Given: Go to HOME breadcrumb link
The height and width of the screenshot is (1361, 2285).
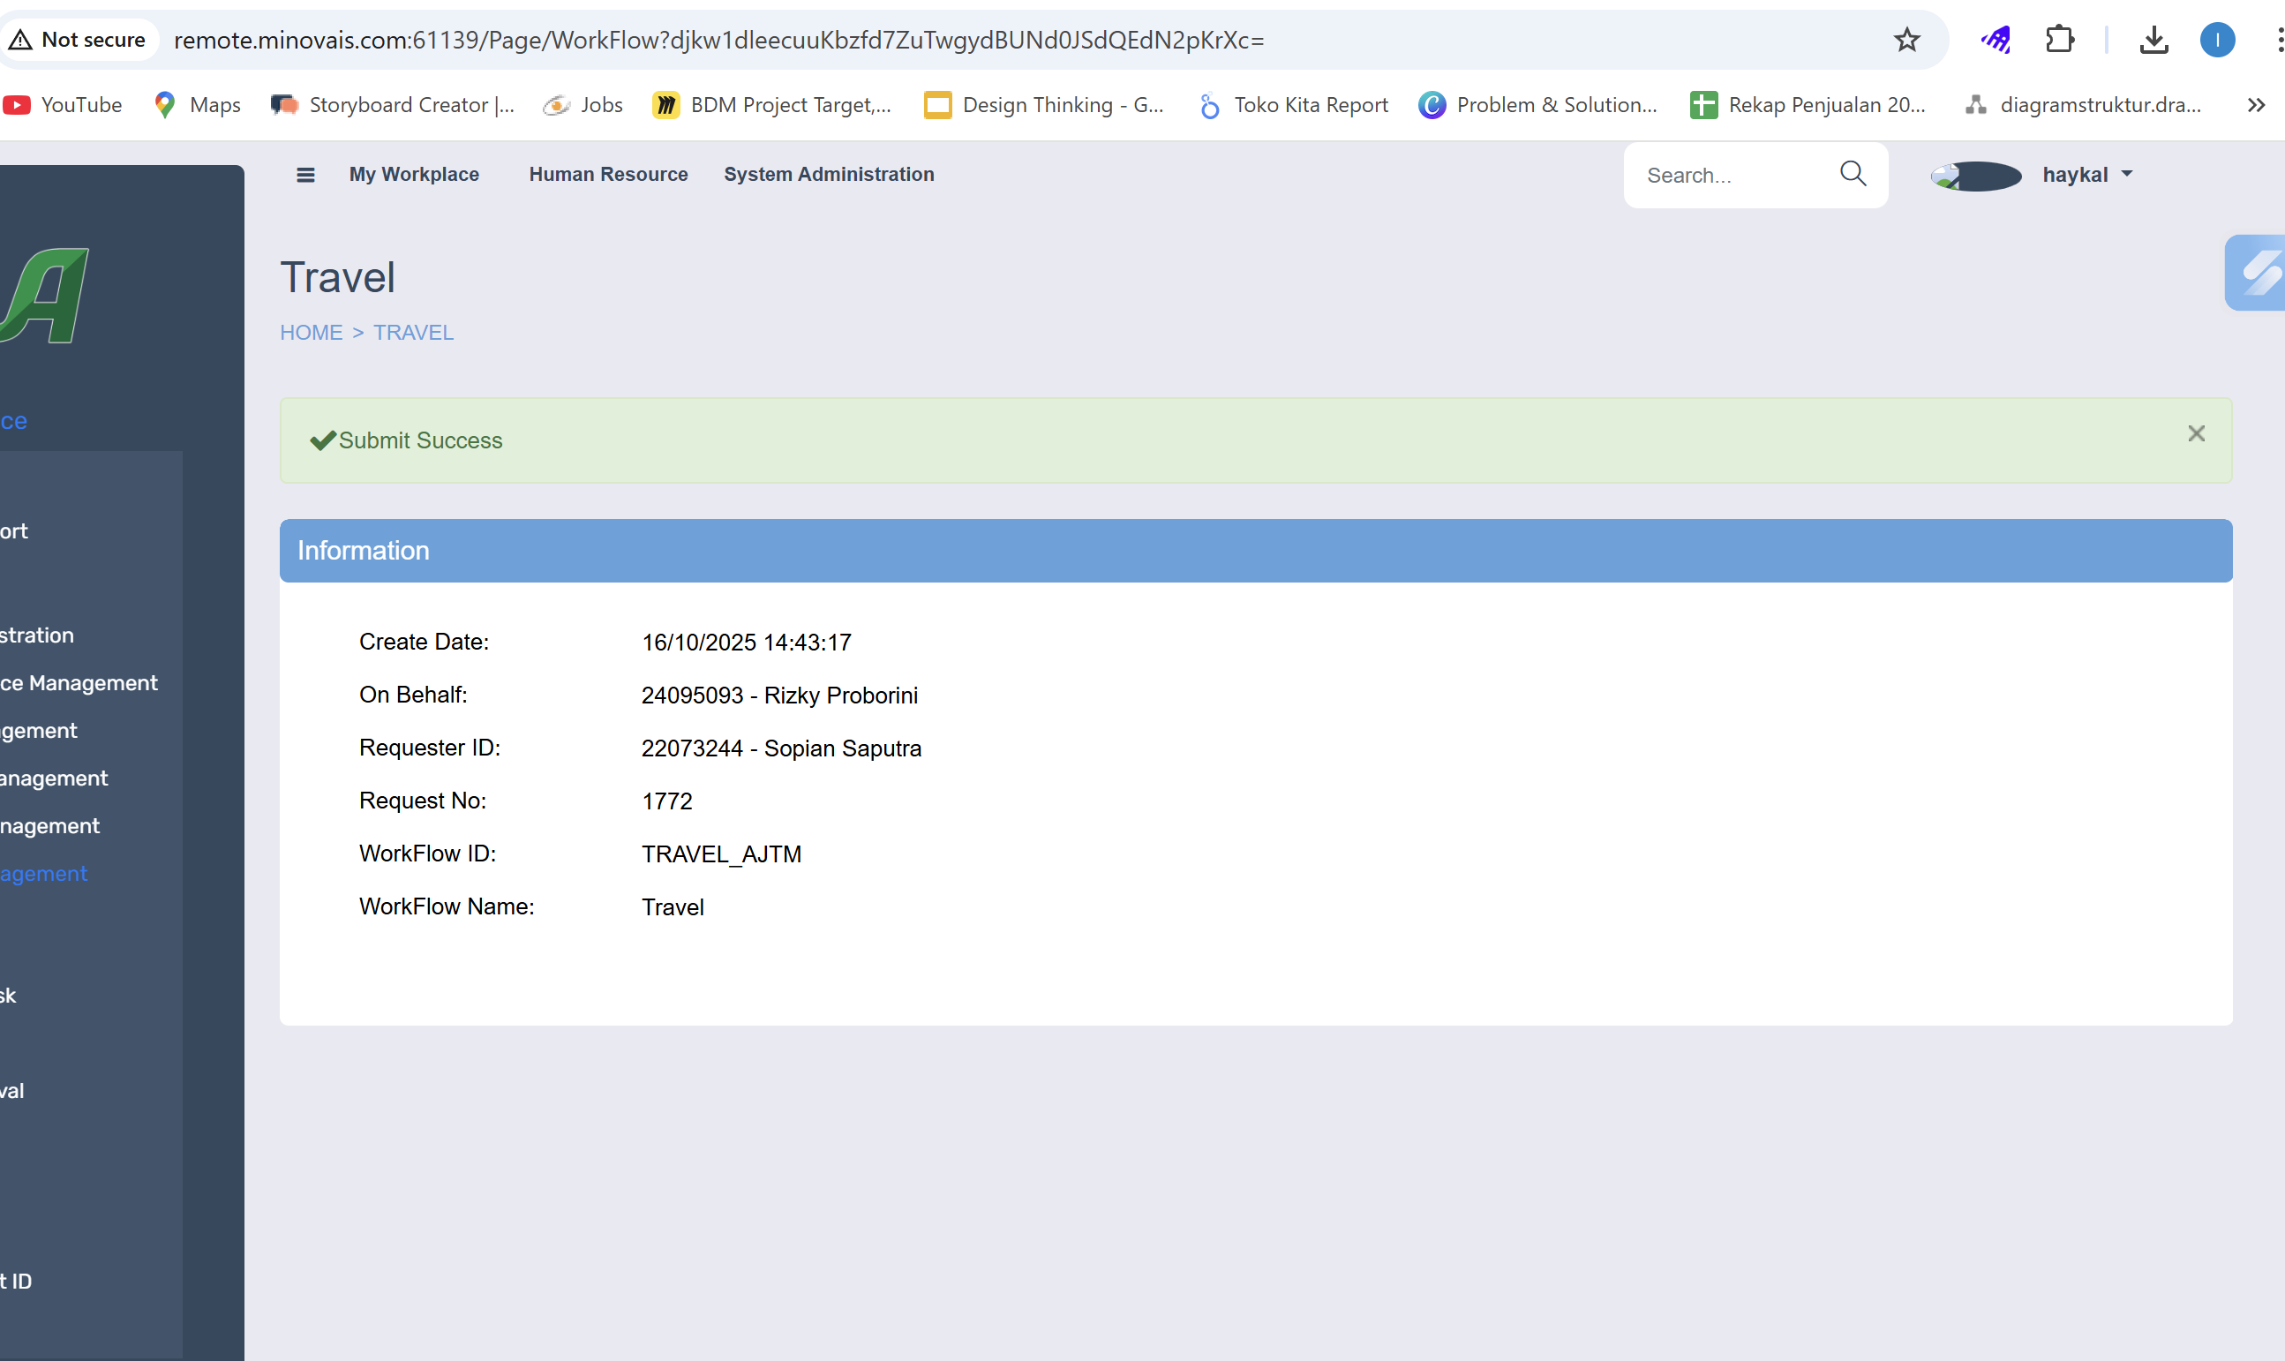Looking at the screenshot, I should pos(311,332).
